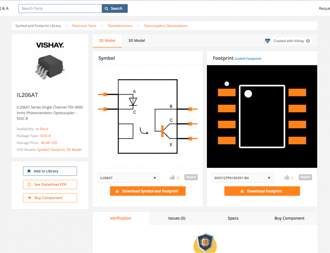Select the Buy Component tab

click(x=290, y=218)
